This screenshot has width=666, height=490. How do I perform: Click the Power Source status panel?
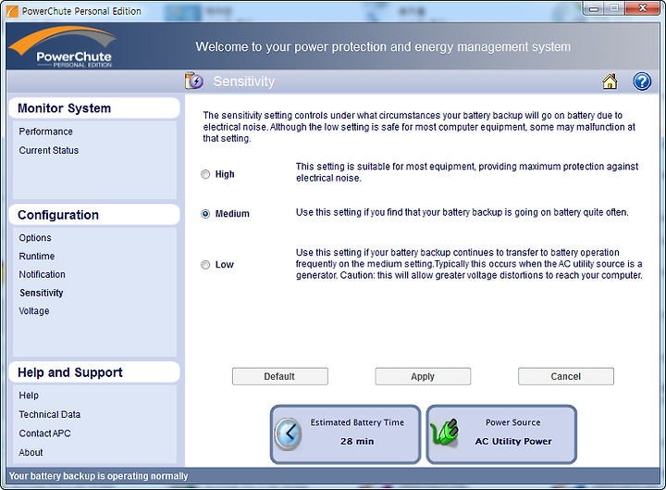pos(501,433)
